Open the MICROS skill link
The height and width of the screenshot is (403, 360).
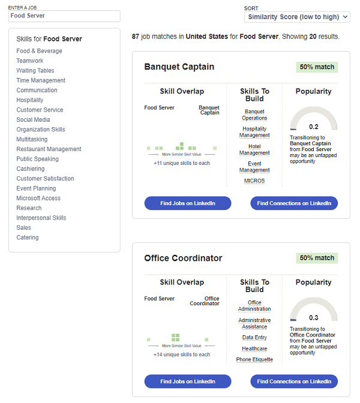(x=254, y=181)
